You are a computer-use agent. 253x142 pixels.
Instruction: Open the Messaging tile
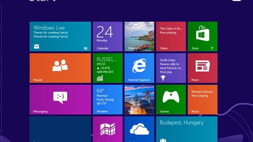(60, 100)
